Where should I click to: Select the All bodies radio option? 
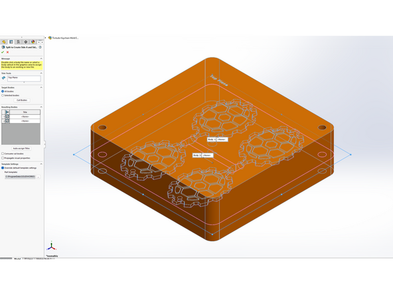coord(3,91)
